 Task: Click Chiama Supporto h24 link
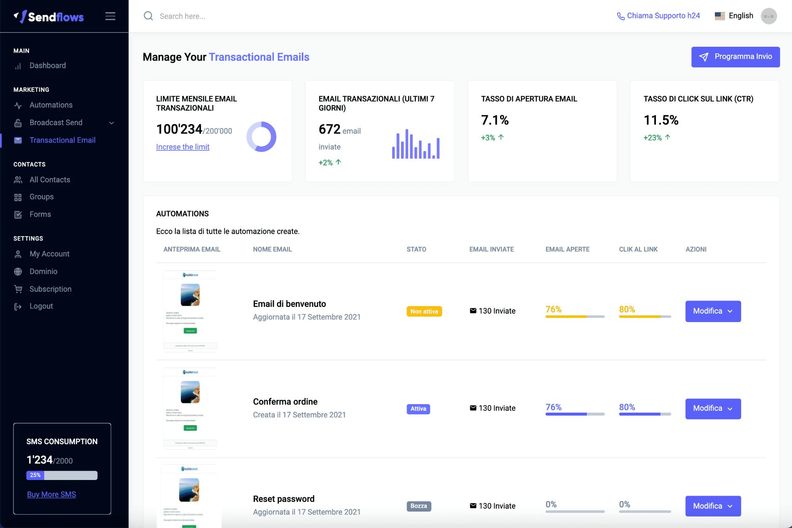point(658,16)
